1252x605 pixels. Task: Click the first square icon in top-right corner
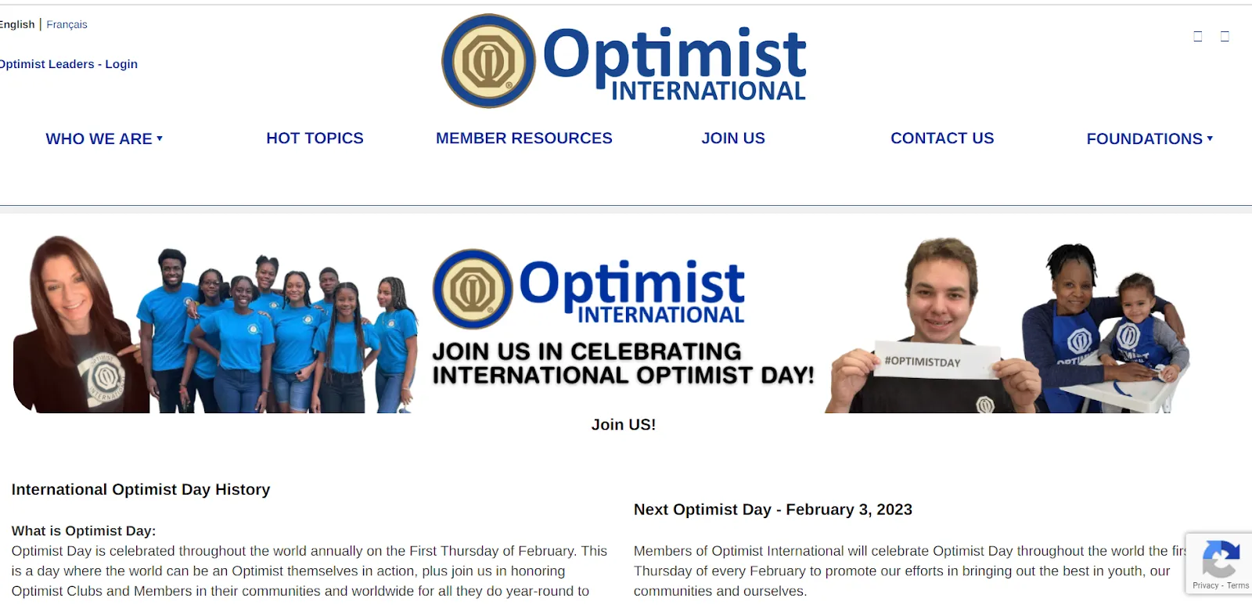coord(1197,36)
